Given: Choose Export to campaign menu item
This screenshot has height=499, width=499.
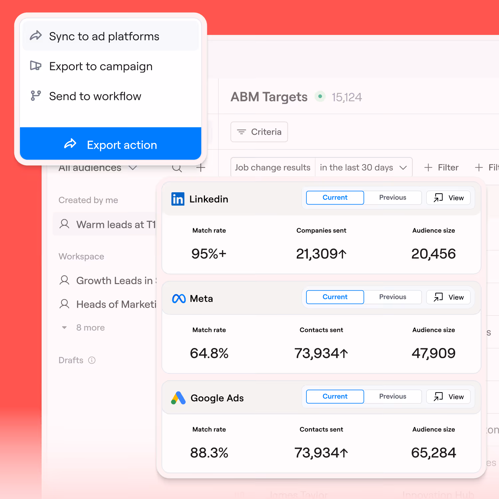Looking at the screenshot, I should [111, 66].
